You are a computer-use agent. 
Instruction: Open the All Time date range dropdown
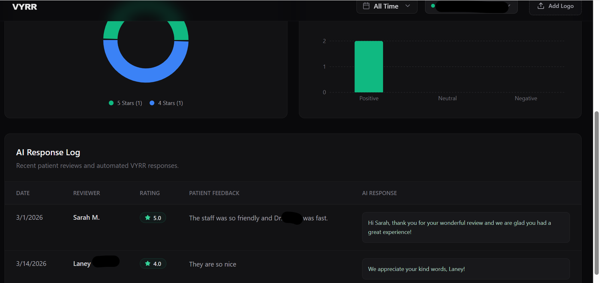coord(386,6)
